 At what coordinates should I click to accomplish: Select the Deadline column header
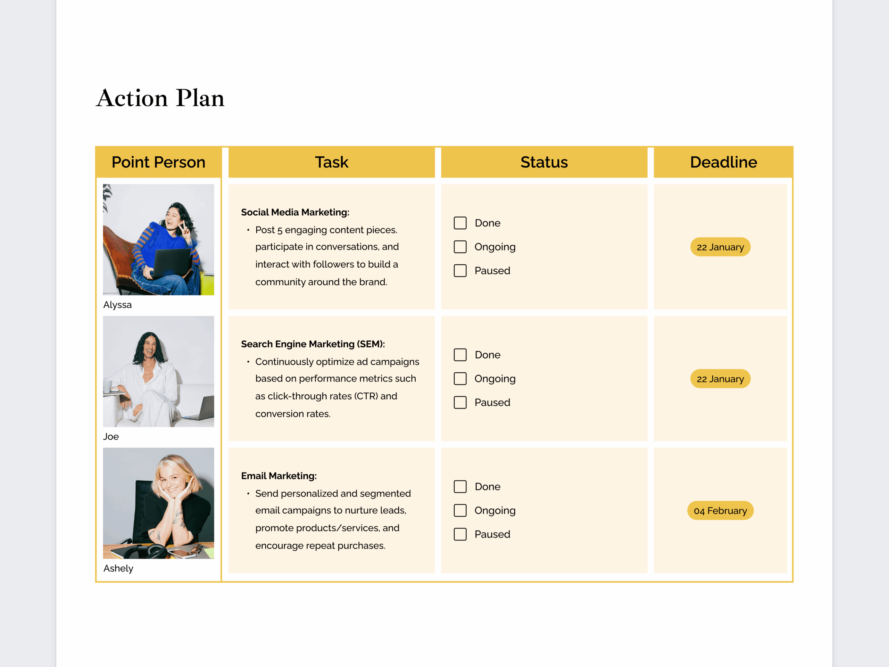723,162
